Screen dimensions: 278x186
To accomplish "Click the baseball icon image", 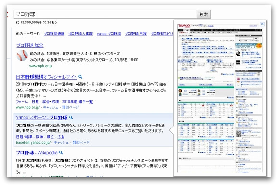I will (x=22, y=56).
